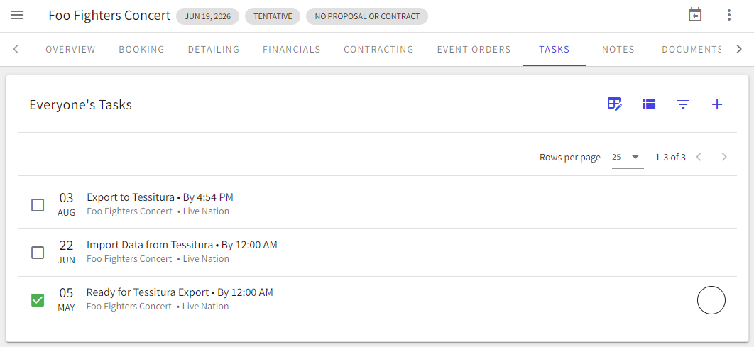This screenshot has height=347, width=754.
Task: Click the calendar back icon in header
Action: pyautogui.click(x=695, y=15)
